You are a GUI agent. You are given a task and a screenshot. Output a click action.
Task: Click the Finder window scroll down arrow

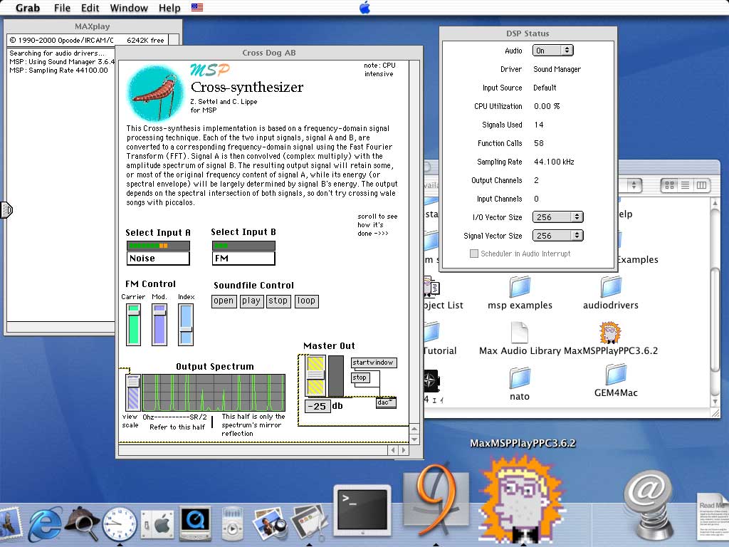coord(715,402)
